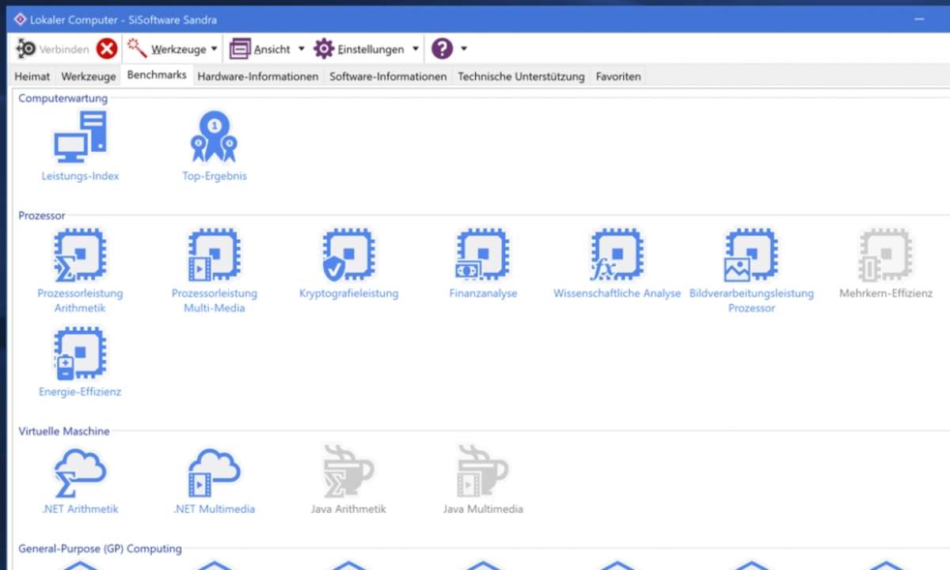
Task: Click the purple help question mark
Action: [x=442, y=49]
